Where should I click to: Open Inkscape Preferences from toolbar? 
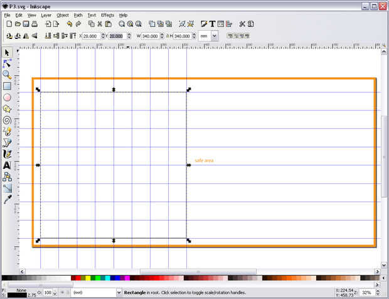(242, 24)
